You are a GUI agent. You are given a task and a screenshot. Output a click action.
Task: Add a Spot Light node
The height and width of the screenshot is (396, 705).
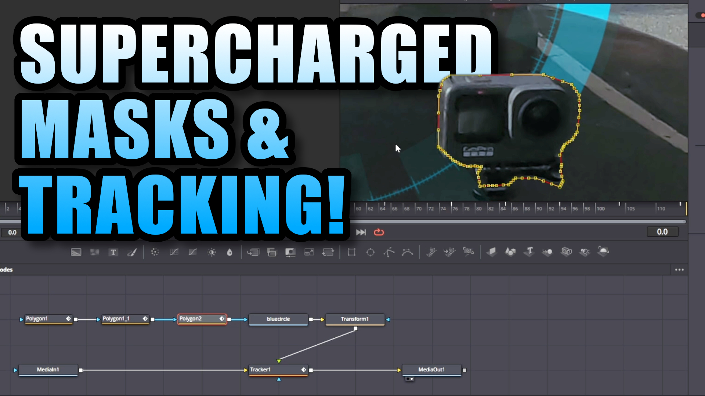(x=585, y=252)
